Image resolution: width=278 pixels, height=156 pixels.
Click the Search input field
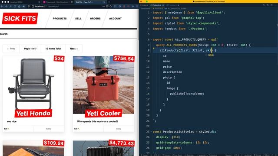point(69,34)
